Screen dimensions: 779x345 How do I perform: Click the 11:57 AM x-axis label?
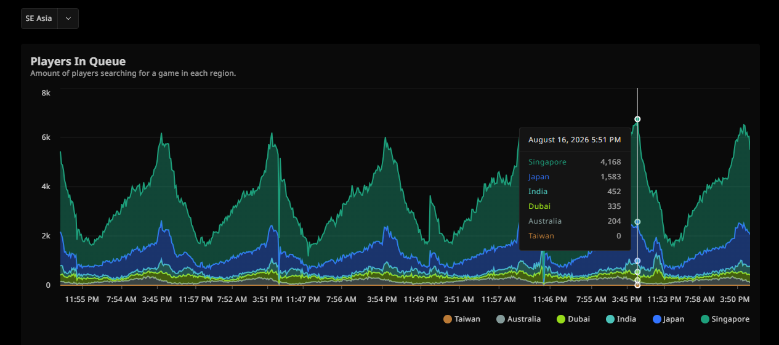(499, 299)
